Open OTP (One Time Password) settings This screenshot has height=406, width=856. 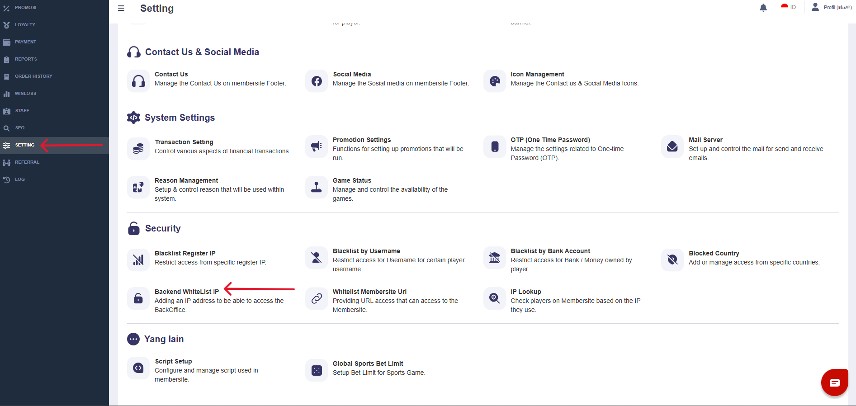550,140
